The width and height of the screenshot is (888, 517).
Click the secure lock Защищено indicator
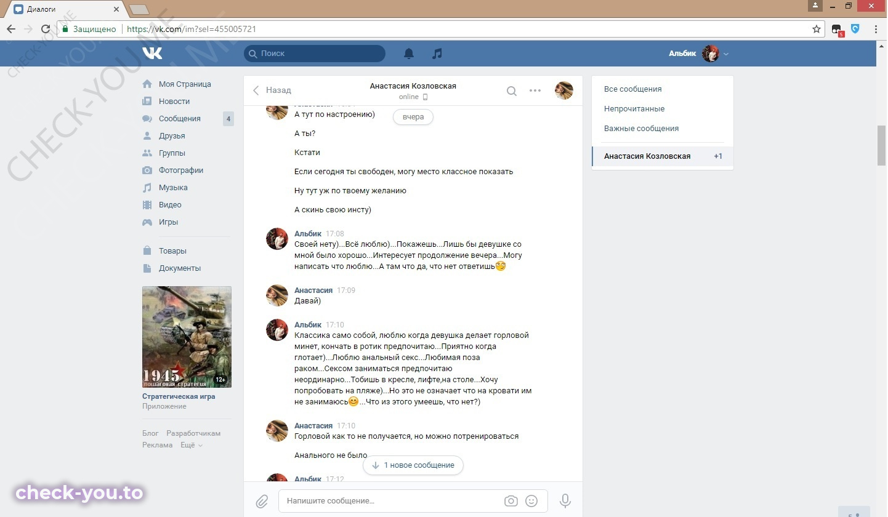[x=89, y=29]
